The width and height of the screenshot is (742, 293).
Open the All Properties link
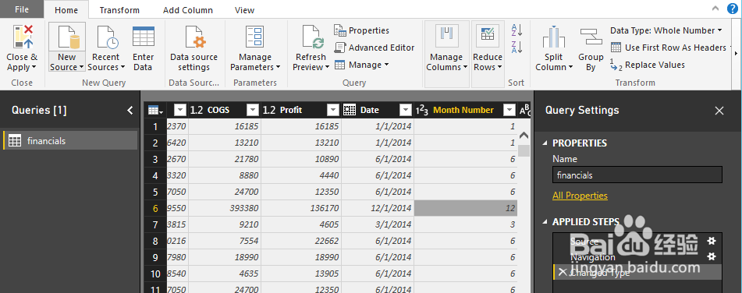(x=580, y=195)
